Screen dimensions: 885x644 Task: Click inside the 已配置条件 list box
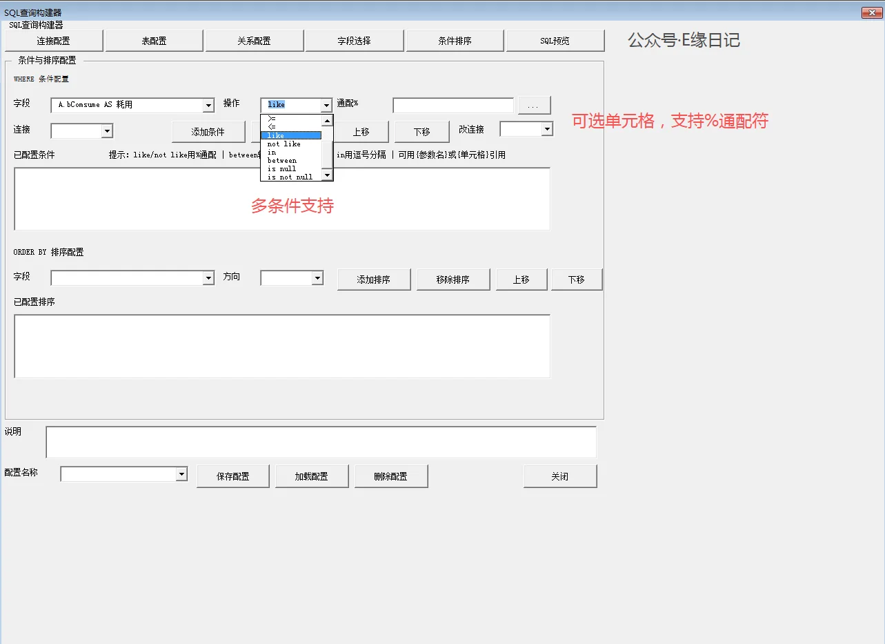click(282, 199)
